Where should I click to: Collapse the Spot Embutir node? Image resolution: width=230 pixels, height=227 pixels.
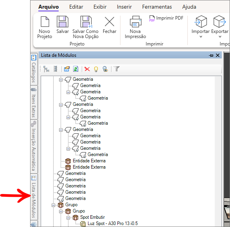[x=68, y=218]
